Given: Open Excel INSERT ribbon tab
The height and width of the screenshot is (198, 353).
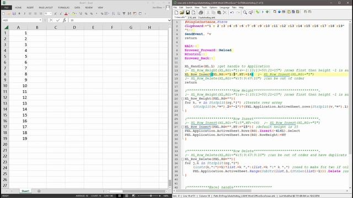Looking at the screenshot, I should click(30, 8).
